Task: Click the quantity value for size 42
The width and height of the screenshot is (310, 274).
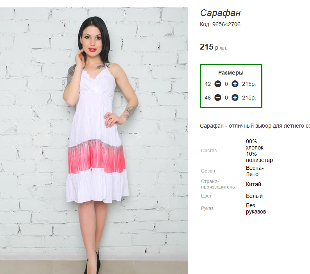Action: click(x=226, y=84)
